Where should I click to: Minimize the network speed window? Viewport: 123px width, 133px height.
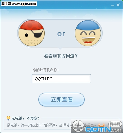tap(113, 6)
